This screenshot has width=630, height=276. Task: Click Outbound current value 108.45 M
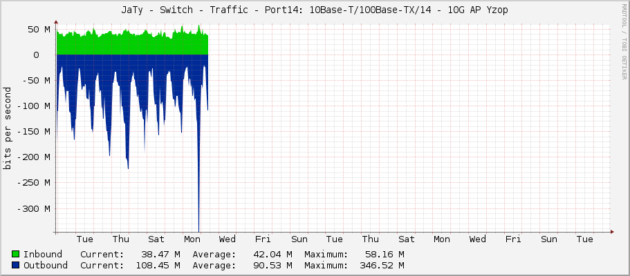158,265
